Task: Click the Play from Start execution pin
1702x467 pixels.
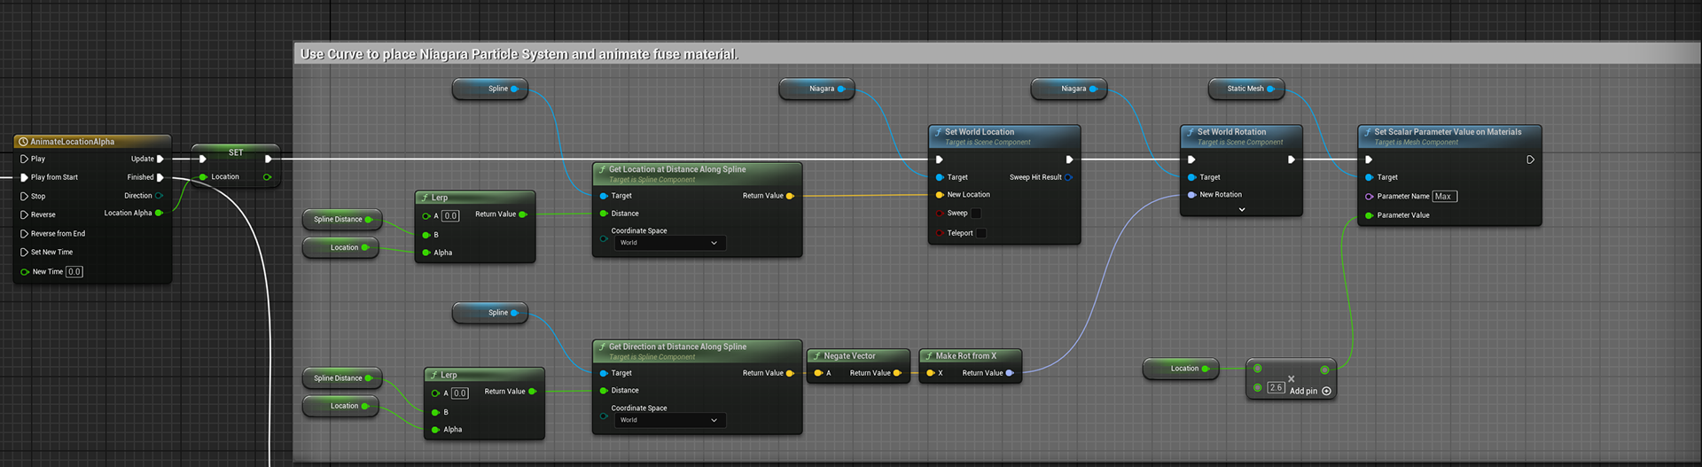Action: [25, 177]
